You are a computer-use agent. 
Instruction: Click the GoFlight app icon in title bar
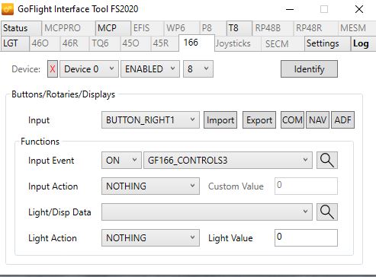(8, 9)
